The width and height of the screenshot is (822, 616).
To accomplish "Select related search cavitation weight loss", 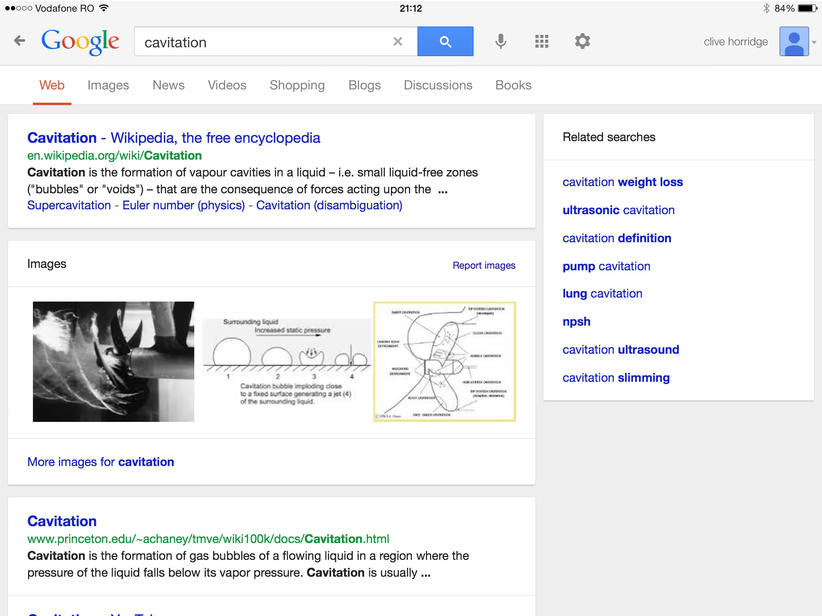I will point(623,182).
